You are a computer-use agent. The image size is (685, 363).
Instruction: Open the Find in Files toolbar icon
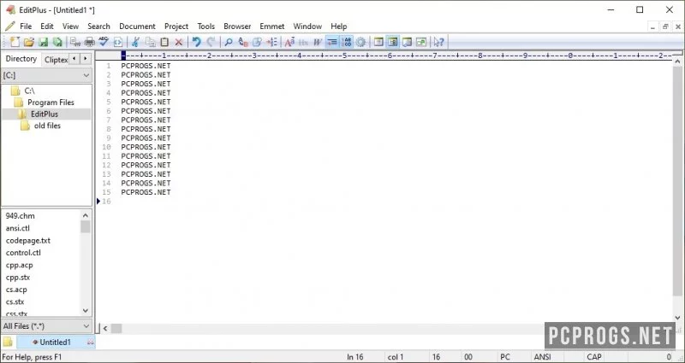click(x=258, y=42)
